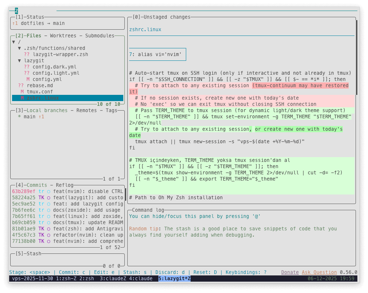Click the Stage: <space> shortcut
Image resolution: width=368 pixels, height=293 pixels.
point(30,272)
